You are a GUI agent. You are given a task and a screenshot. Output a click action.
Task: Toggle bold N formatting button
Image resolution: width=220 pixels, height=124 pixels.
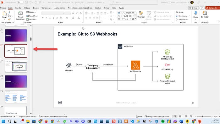[43, 18]
